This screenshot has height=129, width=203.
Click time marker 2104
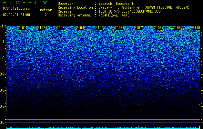(80, 28)
